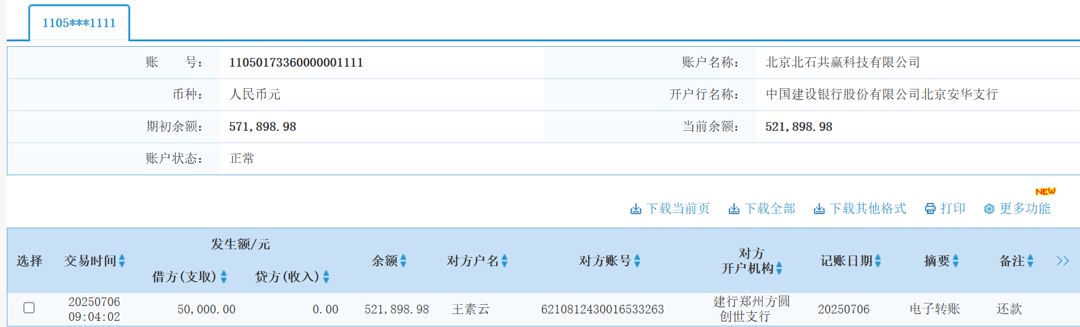Sort the 对方账号 column via arrows
This screenshot has width=1080, height=327.
(x=638, y=261)
